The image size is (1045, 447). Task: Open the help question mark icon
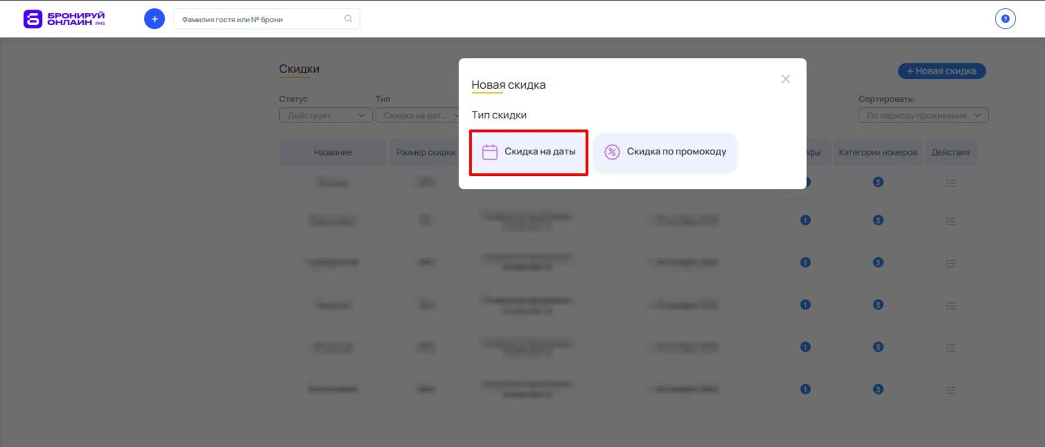coord(1005,19)
